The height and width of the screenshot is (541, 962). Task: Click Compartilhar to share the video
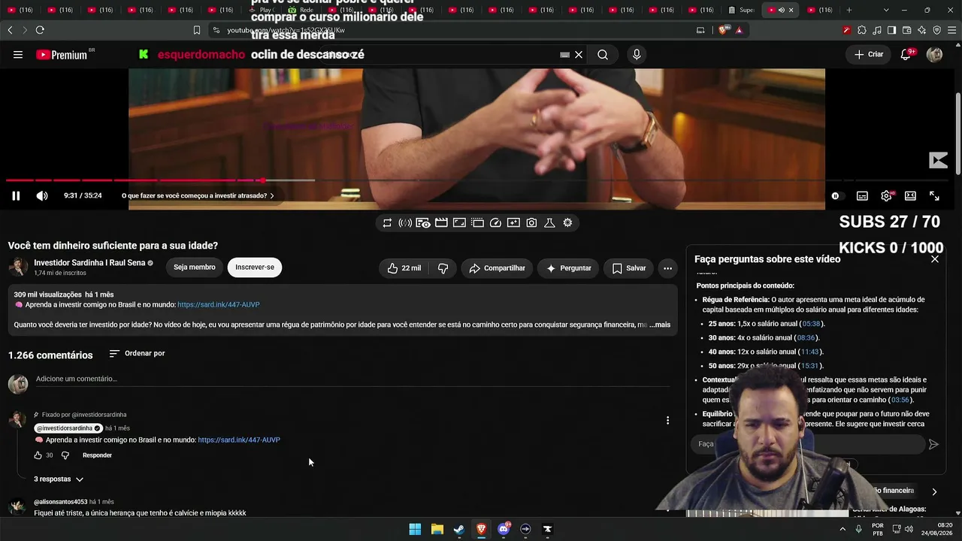click(x=498, y=268)
